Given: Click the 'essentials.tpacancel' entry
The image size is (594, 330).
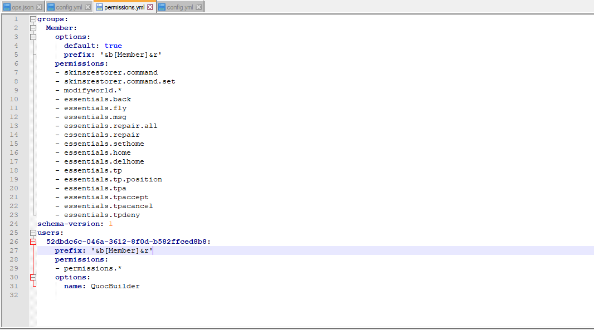Looking at the screenshot, I should coord(108,206).
